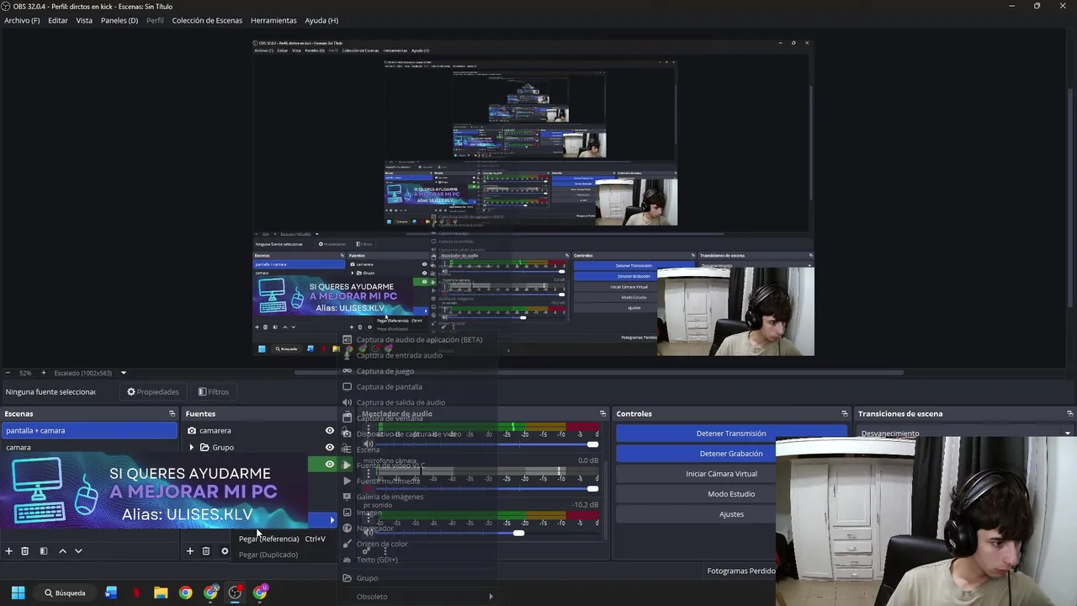Open the advanced audio gear in mixer footer
The image size is (1077, 606).
tap(368, 551)
